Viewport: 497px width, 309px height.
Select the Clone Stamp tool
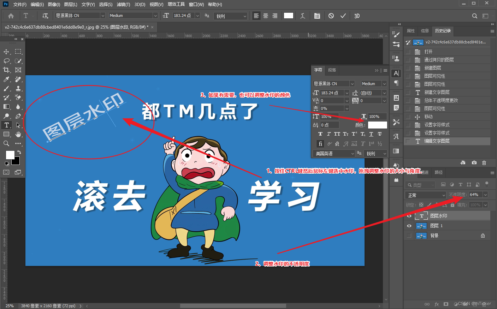coord(18,88)
